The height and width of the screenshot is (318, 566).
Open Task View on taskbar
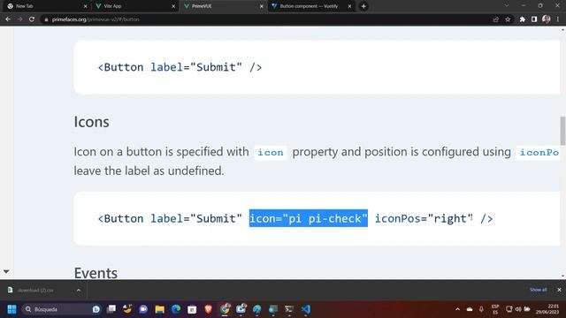click(111, 309)
